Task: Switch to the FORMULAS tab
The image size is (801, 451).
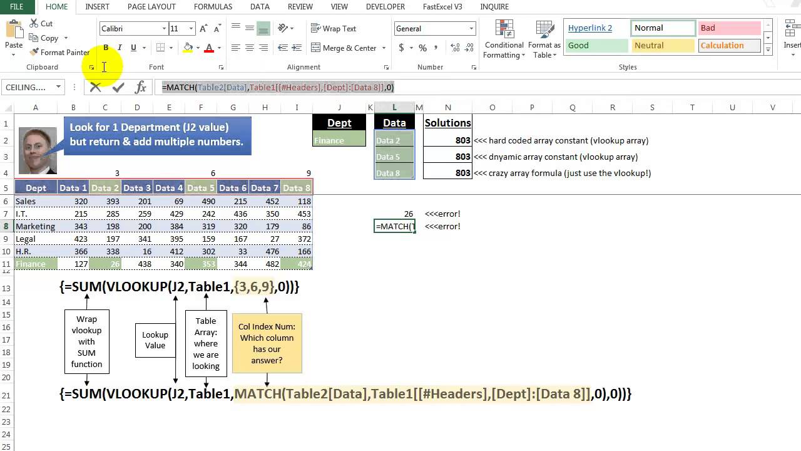Action: coord(213,7)
